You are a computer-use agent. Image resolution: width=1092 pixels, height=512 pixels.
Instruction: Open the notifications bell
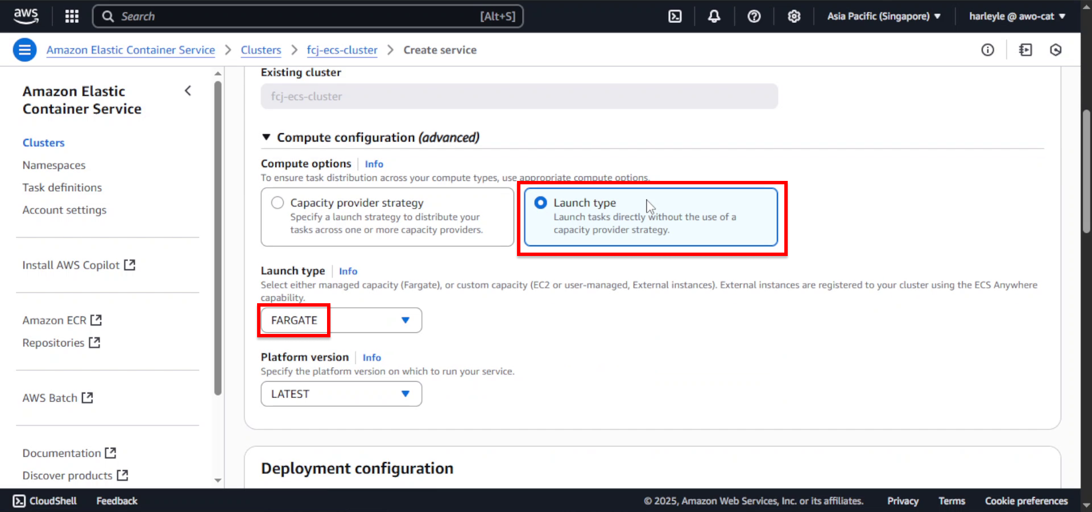[714, 16]
